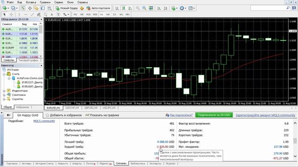Switch chart to bar chart mode

[x=117, y=8]
